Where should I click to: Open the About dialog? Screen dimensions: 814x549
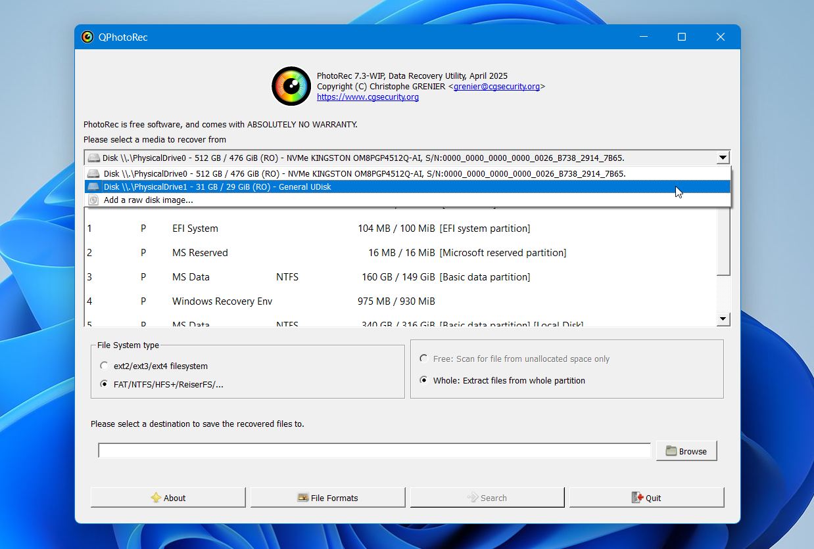(x=168, y=498)
